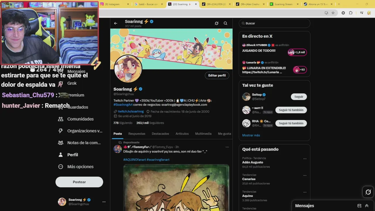
Task: Open more options on TommyFu post
Action: pos(227,147)
